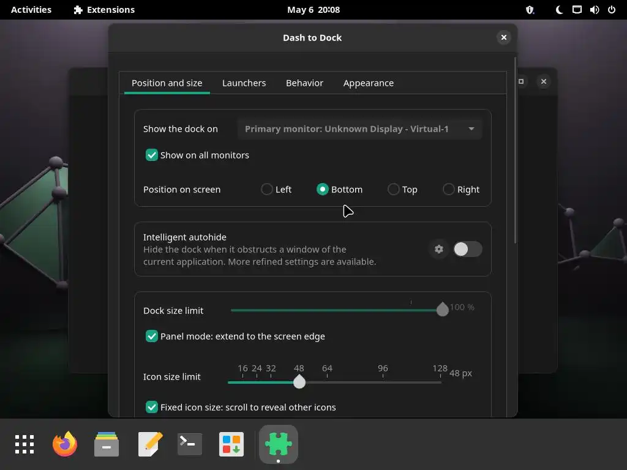Click the Extensions puzzle icon in top bar
Viewport: 627px width, 470px height.
(78, 10)
